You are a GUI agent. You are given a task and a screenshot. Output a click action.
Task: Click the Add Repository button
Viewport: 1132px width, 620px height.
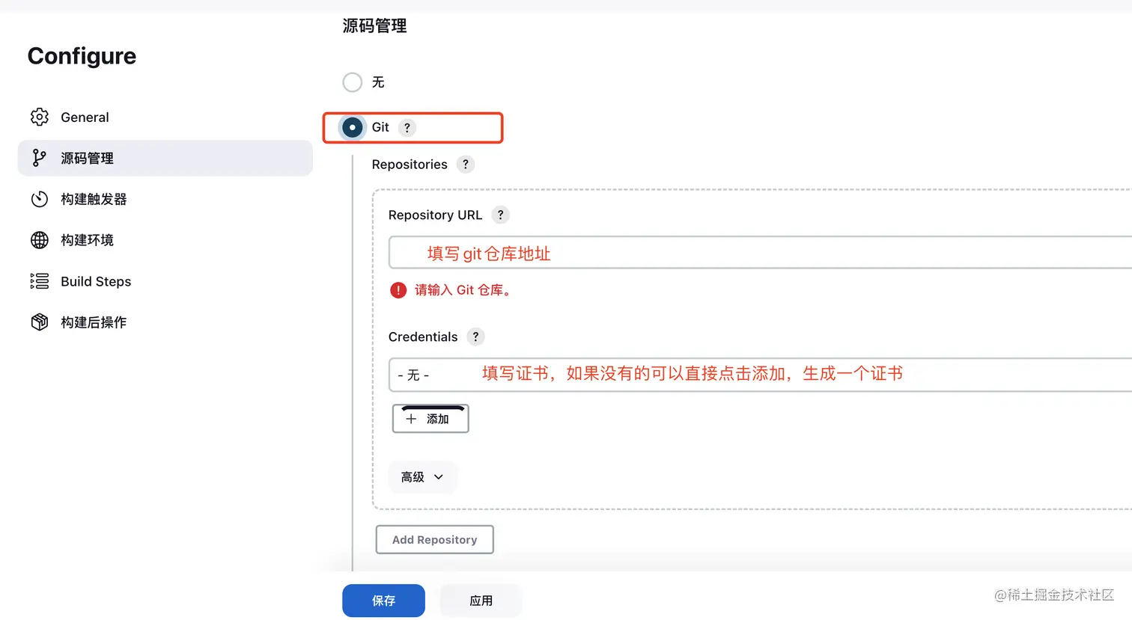434,540
